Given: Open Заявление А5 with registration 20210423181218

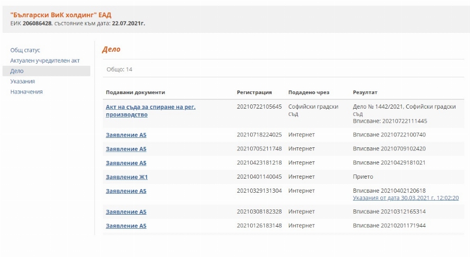Looking at the screenshot, I should pyautogui.click(x=126, y=163).
